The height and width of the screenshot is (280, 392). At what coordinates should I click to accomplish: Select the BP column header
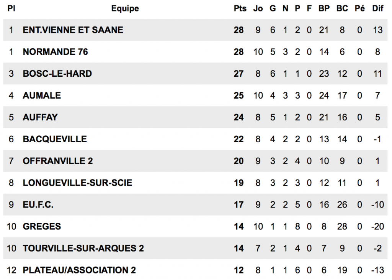[x=324, y=8]
